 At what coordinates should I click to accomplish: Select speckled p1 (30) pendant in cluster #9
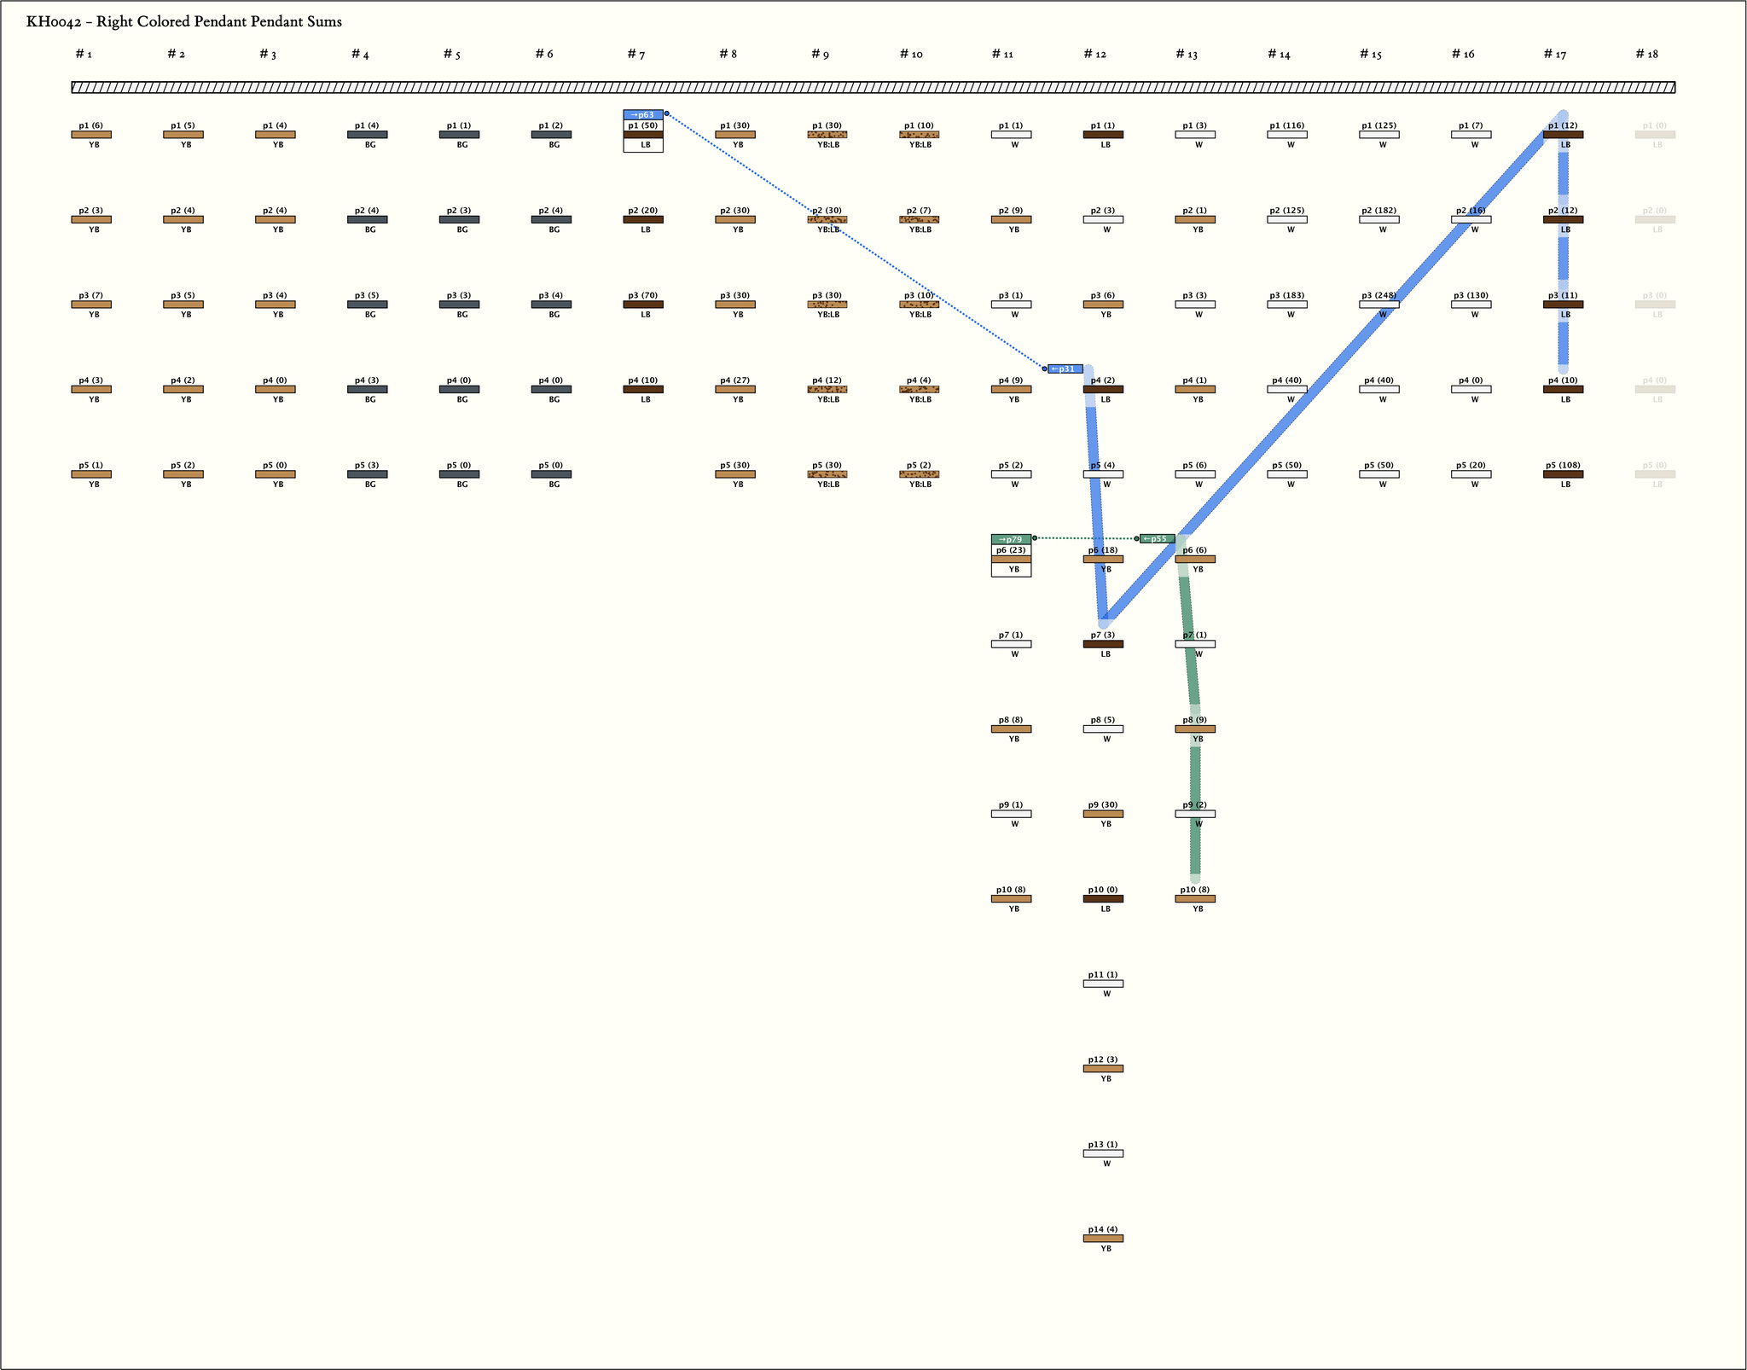[x=827, y=135]
